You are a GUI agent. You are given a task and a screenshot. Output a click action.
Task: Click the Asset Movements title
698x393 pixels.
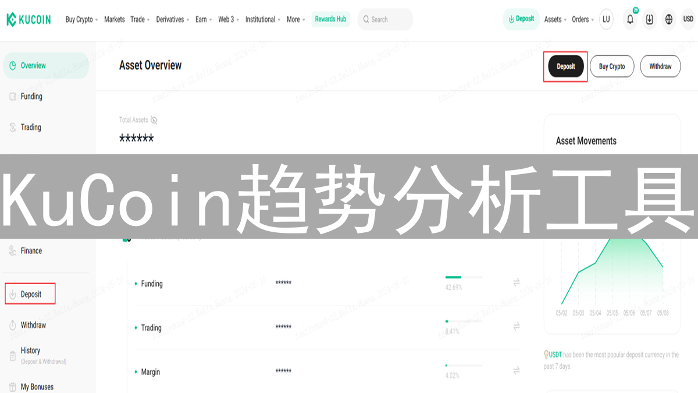tap(586, 141)
